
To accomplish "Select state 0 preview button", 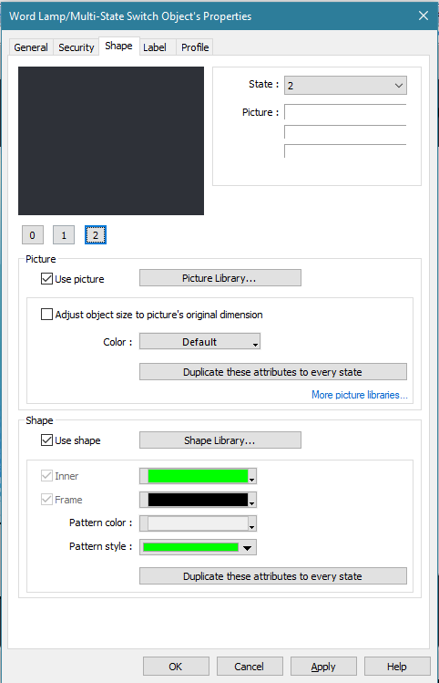I will 32,235.
